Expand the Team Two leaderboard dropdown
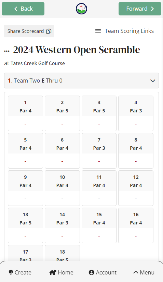This screenshot has width=163, height=282. pyautogui.click(x=81, y=81)
